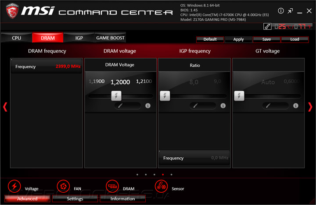Click the GT voltage slider handle

click(x=239, y=96)
